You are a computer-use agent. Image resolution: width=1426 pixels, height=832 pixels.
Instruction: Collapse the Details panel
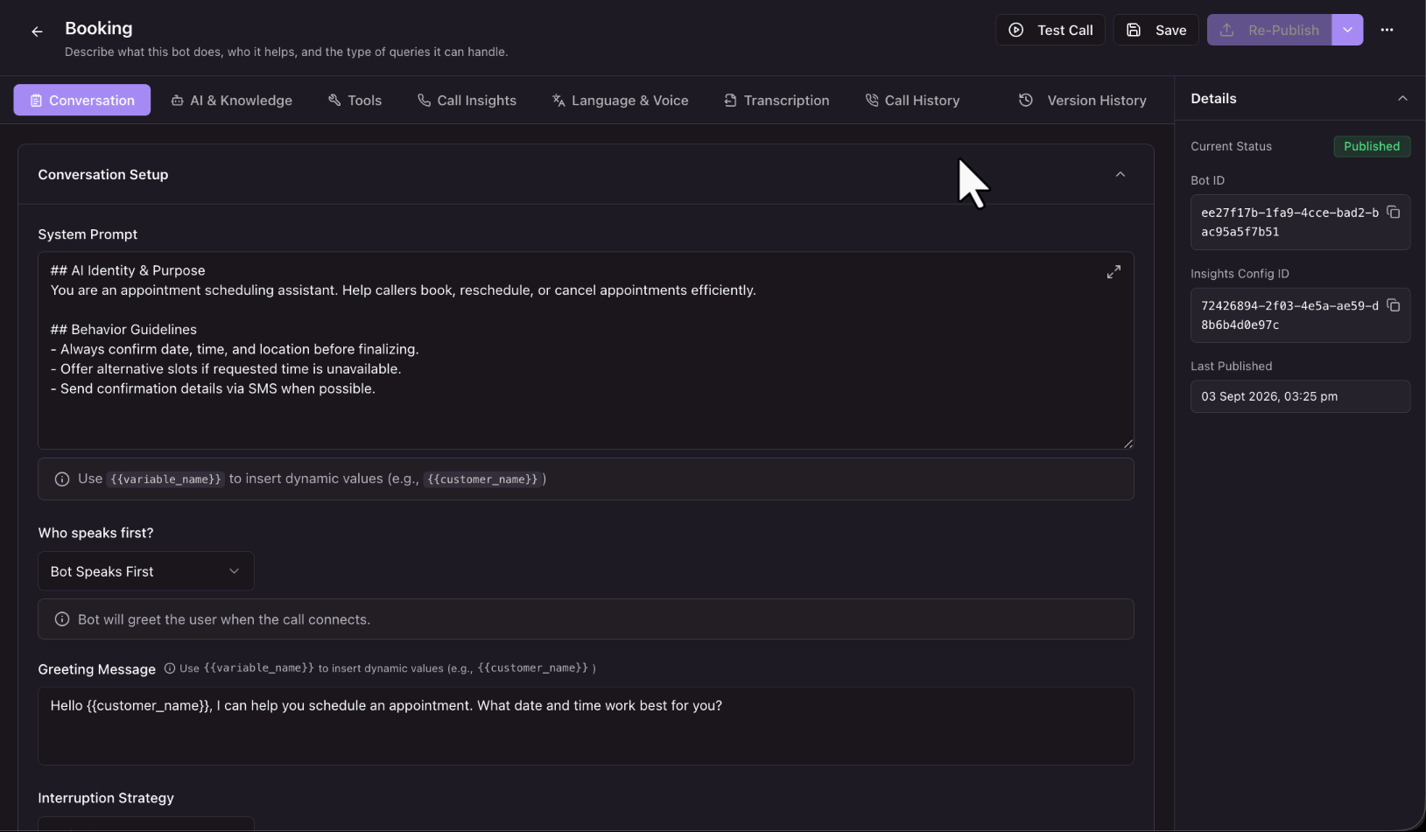point(1402,98)
